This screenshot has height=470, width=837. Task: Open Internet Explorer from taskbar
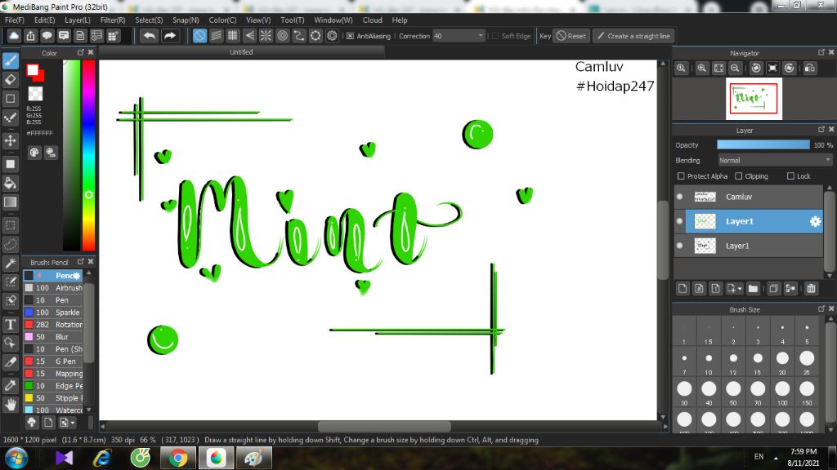click(x=102, y=458)
